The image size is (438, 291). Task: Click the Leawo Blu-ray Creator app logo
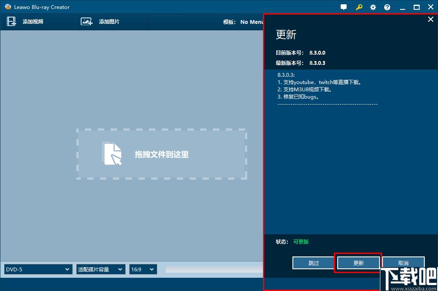(8, 7)
